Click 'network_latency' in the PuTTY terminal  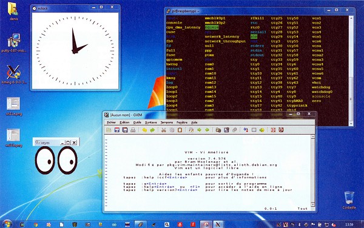click(221, 36)
